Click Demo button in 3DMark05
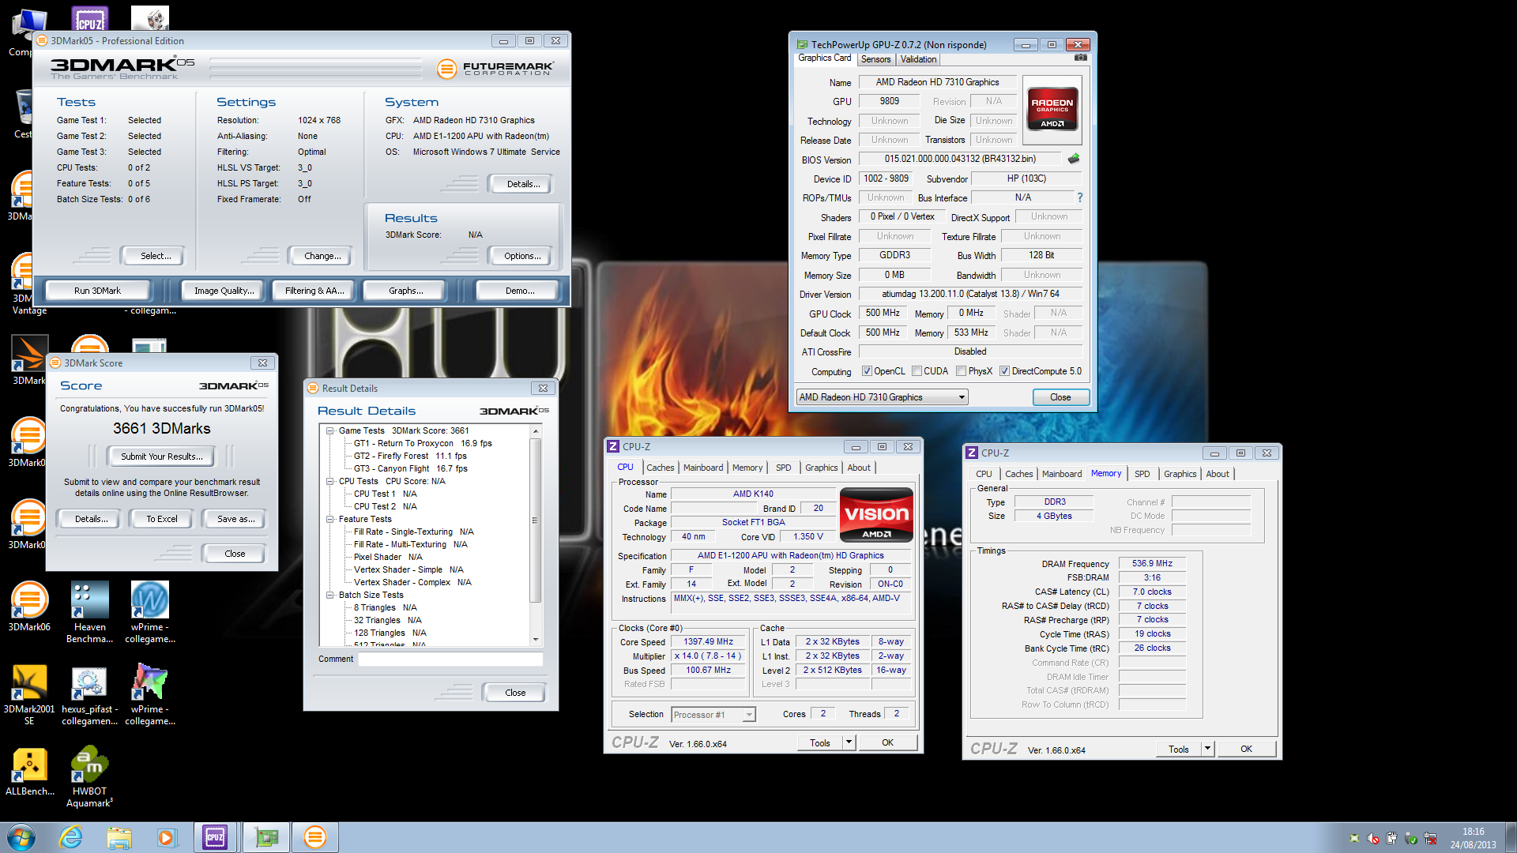This screenshot has height=853, width=1517. (520, 291)
